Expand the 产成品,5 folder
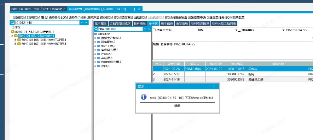The image size is (313, 140). tap(95, 54)
